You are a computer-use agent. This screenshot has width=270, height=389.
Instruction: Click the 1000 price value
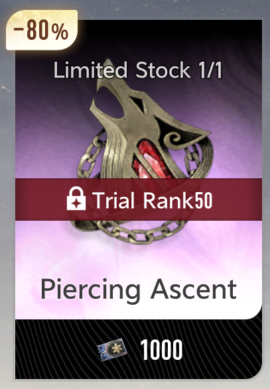click(x=162, y=350)
